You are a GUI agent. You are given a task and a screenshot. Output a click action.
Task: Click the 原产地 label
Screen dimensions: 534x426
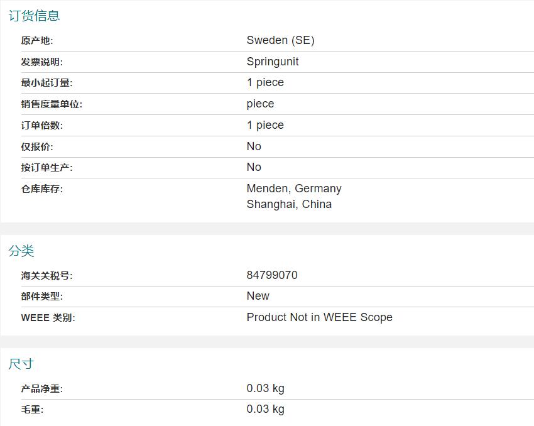pyautogui.click(x=37, y=41)
